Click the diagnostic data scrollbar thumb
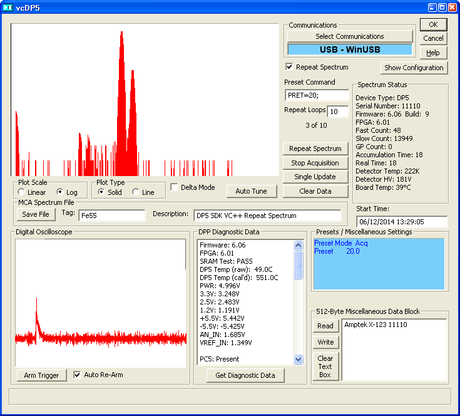Image resolution: width=460 pixels, height=416 pixels. tap(299, 265)
